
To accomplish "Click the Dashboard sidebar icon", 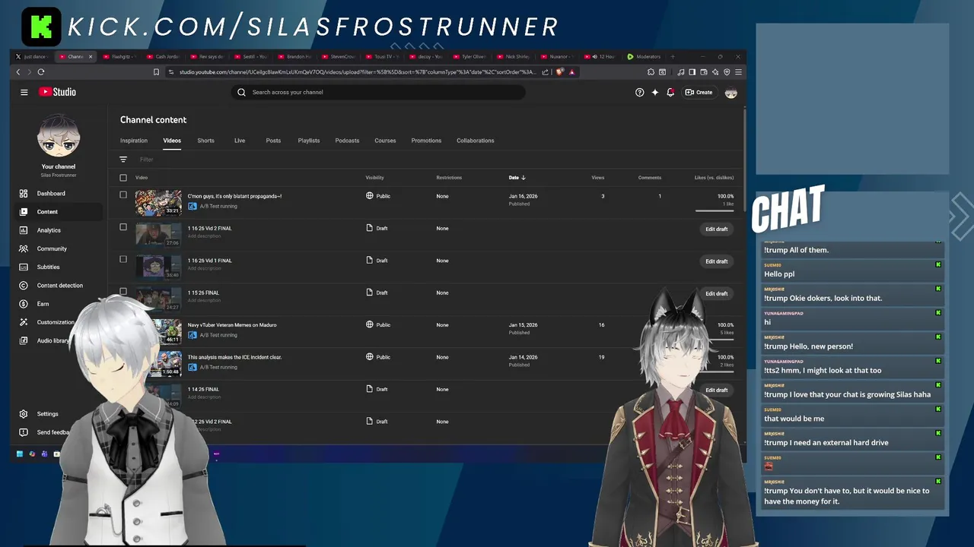I will click(24, 194).
